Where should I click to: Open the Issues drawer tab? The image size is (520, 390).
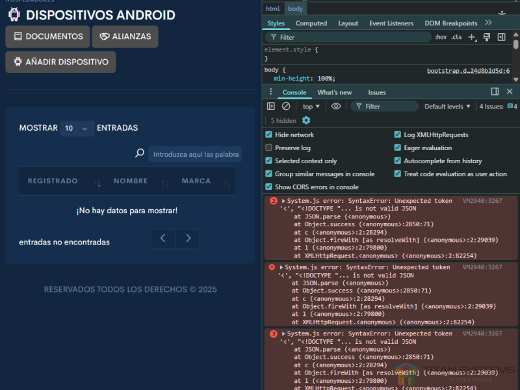(x=376, y=92)
